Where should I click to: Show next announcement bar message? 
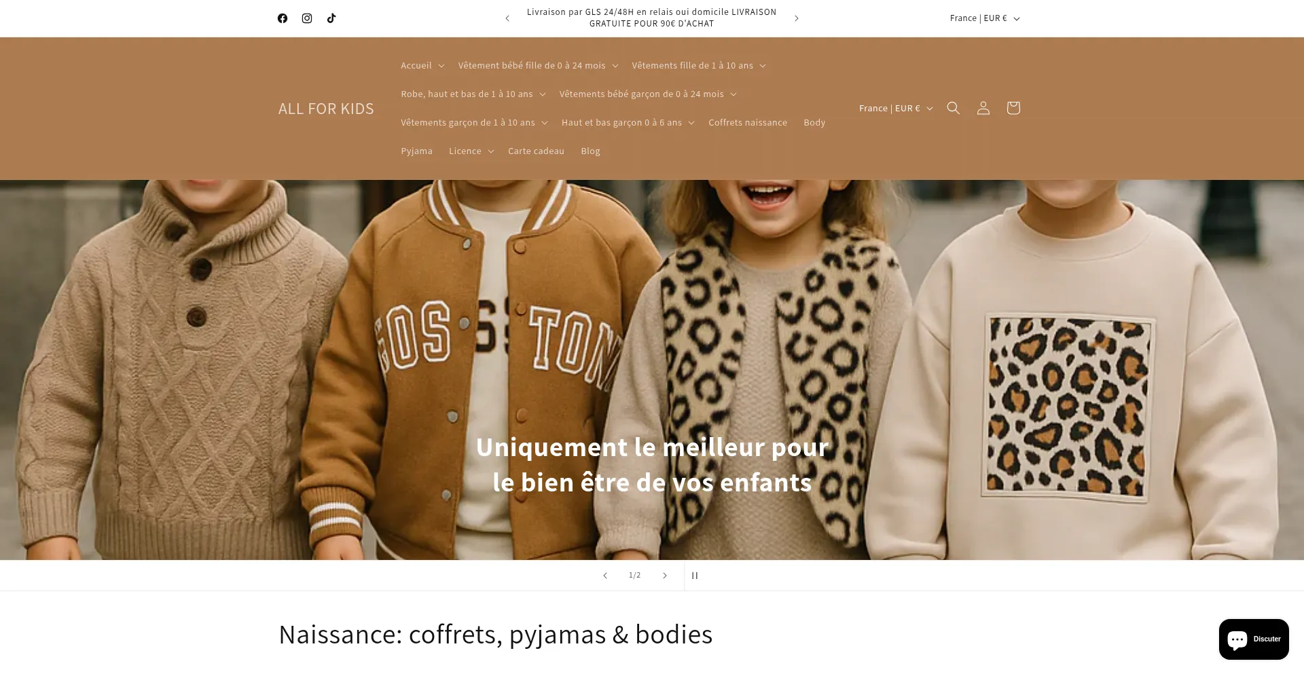797,18
